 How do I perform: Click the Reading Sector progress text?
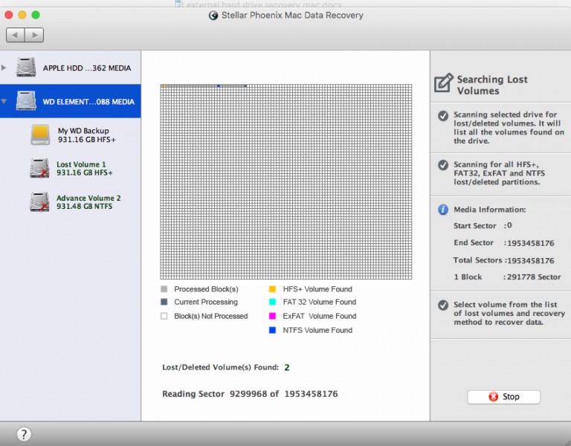tap(250, 394)
